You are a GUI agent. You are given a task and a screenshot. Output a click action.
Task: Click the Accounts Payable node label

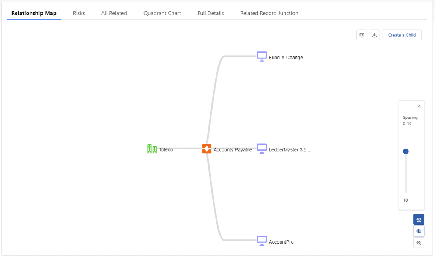tap(232, 149)
